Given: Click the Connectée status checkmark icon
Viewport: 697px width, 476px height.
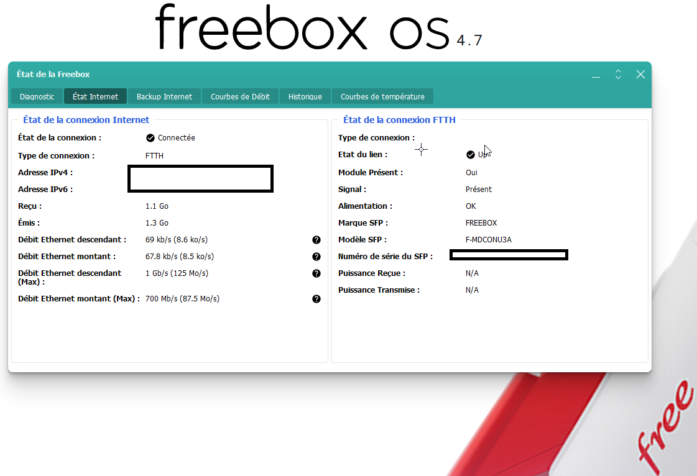Looking at the screenshot, I should pos(150,138).
